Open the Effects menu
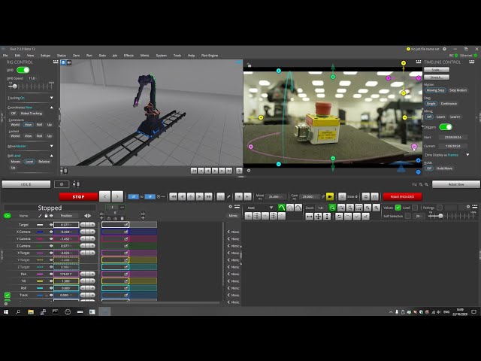The height and width of the screenshot is (361, 481). 129,56
